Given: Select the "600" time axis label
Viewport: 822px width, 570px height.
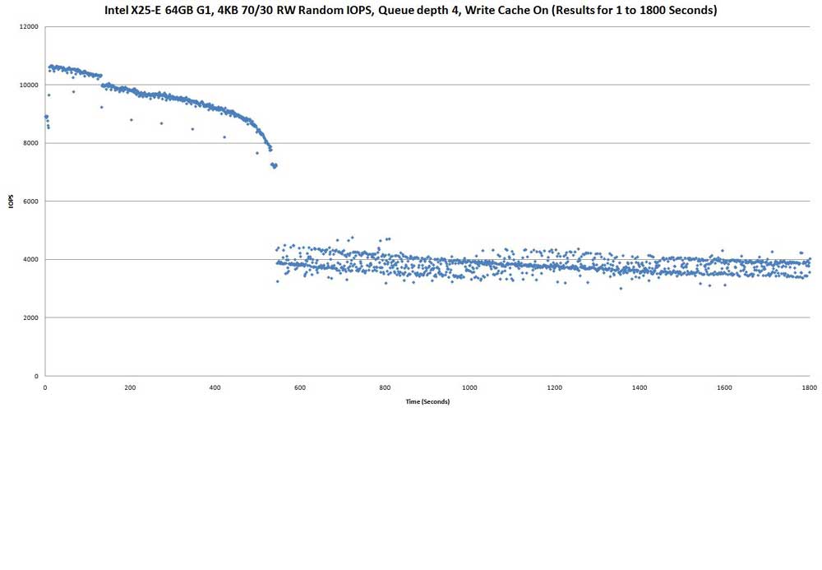Looking at the screenshot, I should (x=300, y=388).
